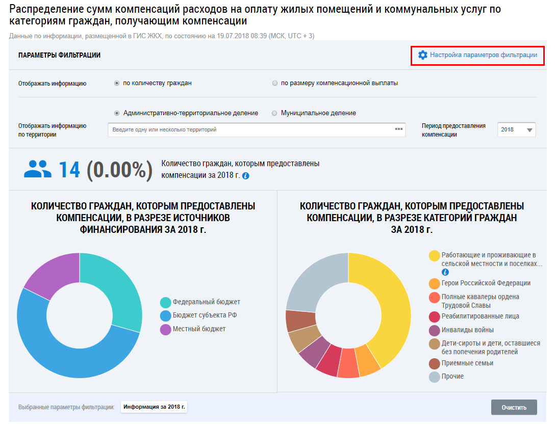
Task: Click the gear icon for filter settings
Action: click(x=422, y=55)
